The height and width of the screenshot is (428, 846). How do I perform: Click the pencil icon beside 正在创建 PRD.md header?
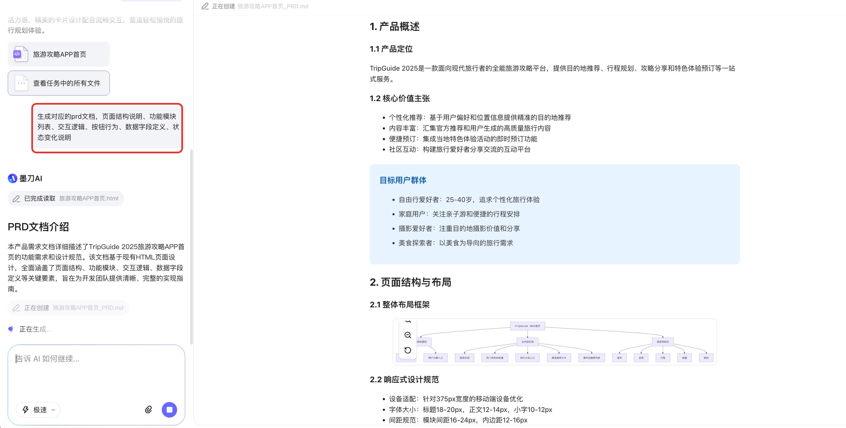coord(205,6)
